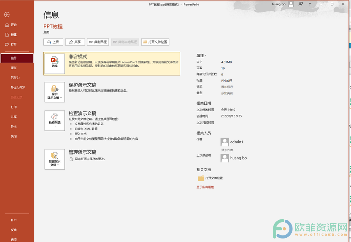Click the PPT教程 title property value
The width and height of the screenshot is (351, 242).
(x=227, y=81)
